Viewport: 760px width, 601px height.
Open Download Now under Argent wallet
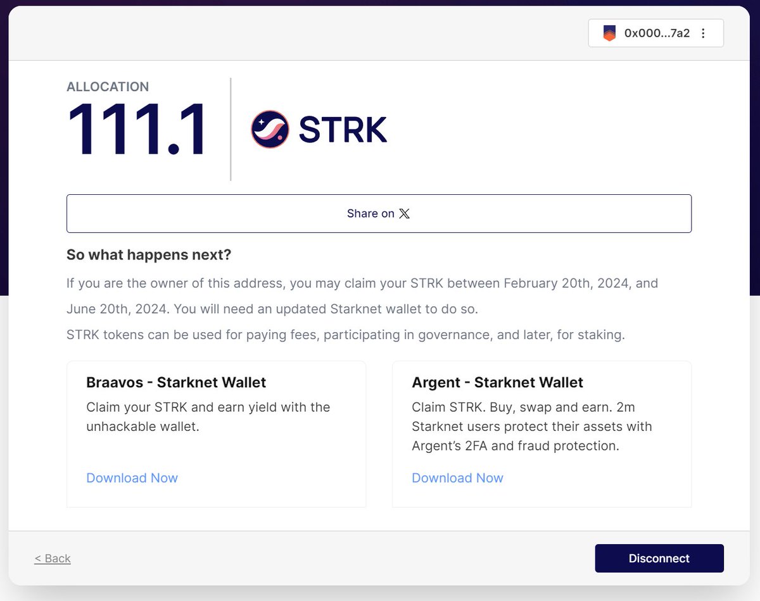[457, 478]
